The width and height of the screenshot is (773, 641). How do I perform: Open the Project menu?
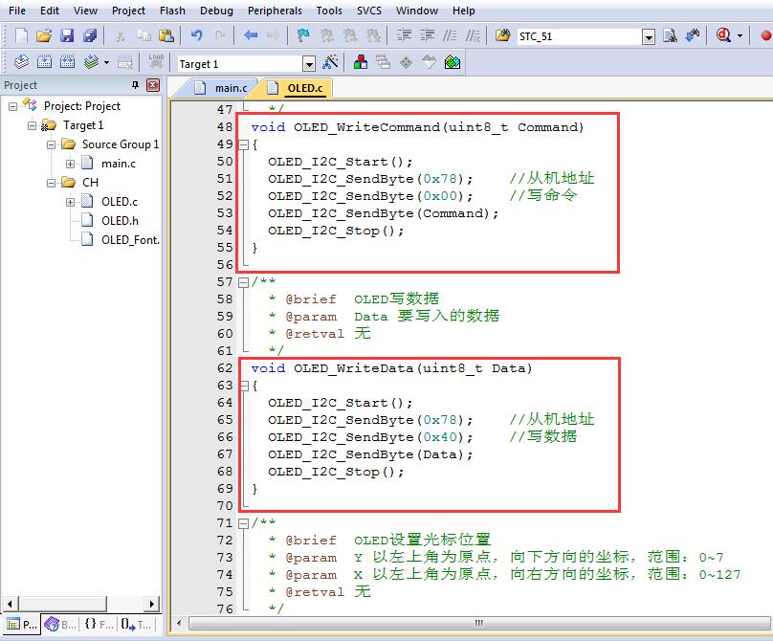click(128, 11)
